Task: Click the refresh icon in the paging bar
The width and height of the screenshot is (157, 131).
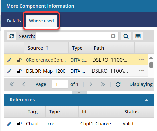Action: pos(118,84)
